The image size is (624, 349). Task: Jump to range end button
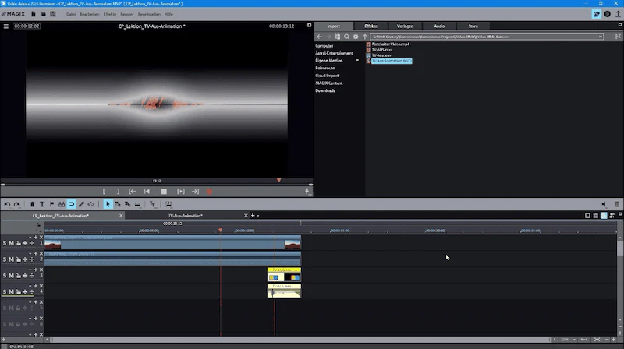(196, 192)
